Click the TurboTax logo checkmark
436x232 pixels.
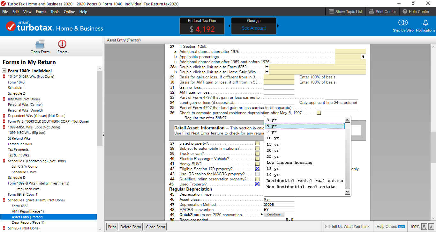click(11, 26)
